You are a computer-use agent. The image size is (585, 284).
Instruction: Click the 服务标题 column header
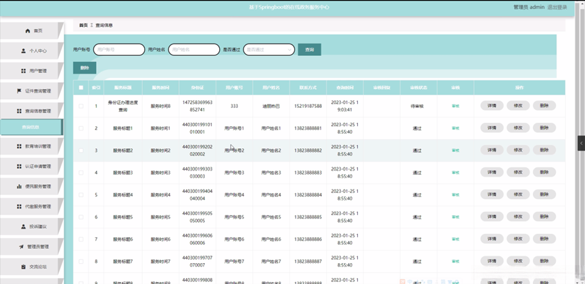[x=122, y=88]
